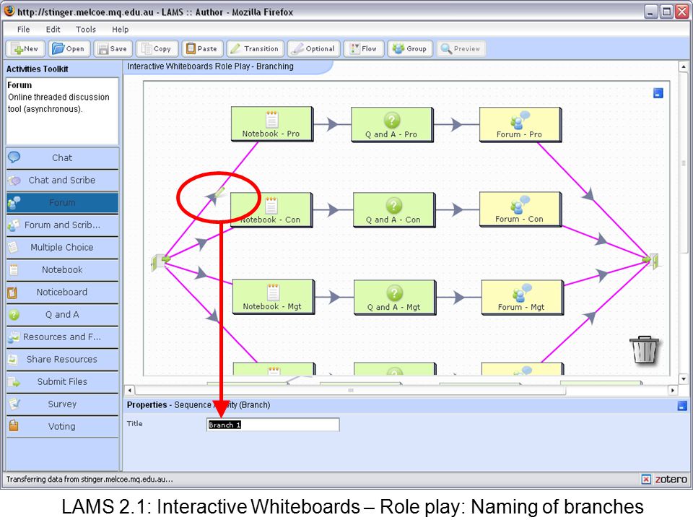This screenshot has width=693, height=520.
Task: Open the Tools menu
Action: (86, 29)
